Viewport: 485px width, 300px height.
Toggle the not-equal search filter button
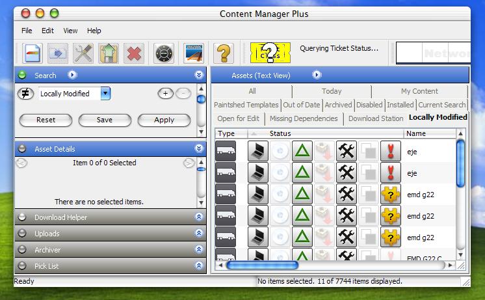(x=25, y=94)
